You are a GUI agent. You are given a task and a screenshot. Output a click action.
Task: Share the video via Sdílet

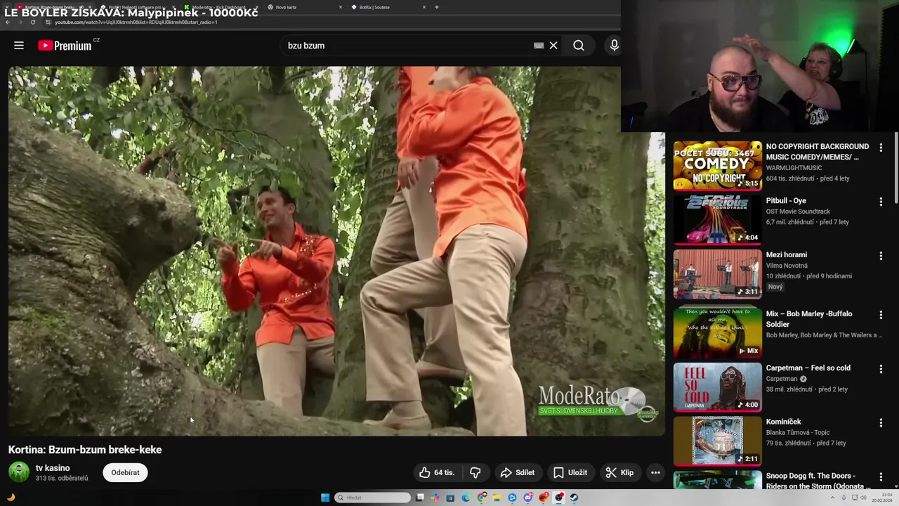517,472
